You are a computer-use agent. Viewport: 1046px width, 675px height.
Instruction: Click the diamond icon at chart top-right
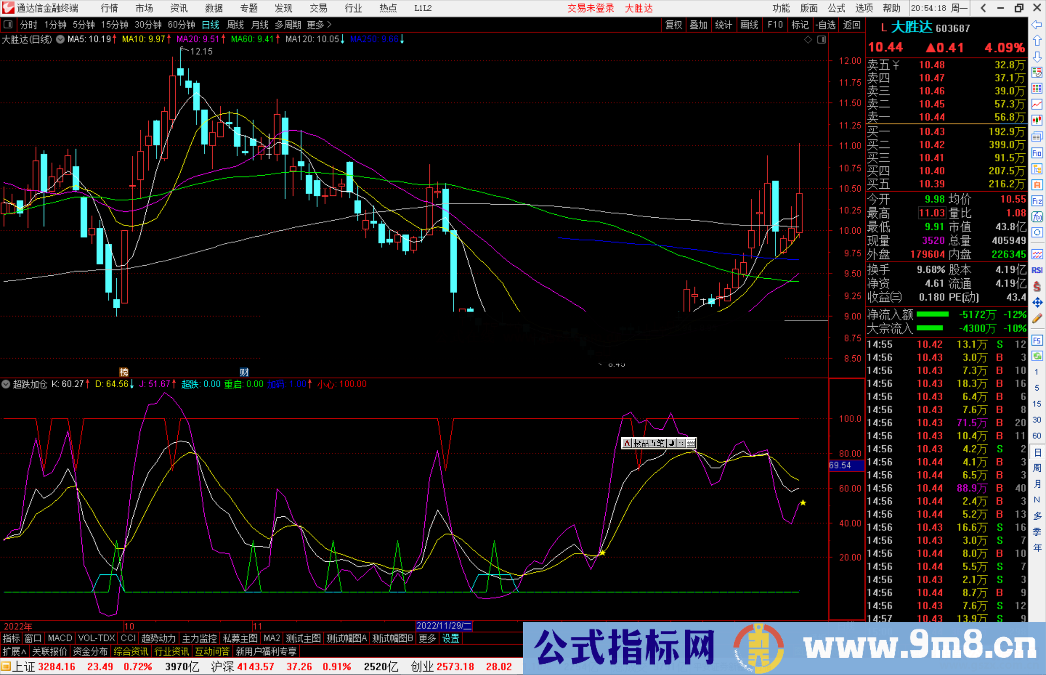click(808, 40)
